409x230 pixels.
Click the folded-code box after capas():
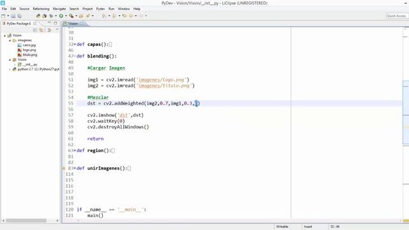coord(111,45)
